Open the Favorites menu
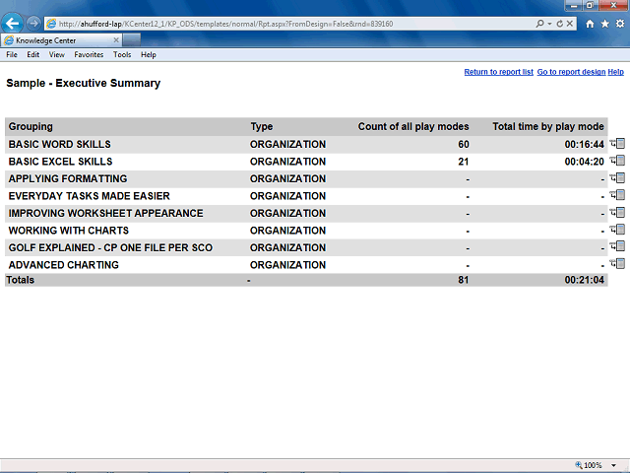This screenshot has width=630, height=473. click(89, 55)
